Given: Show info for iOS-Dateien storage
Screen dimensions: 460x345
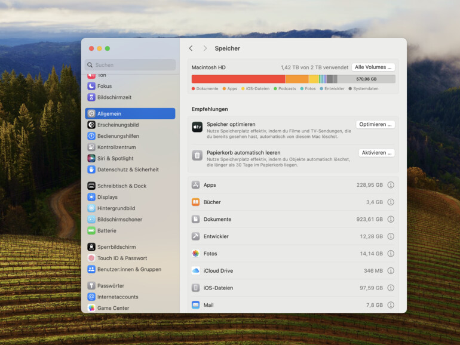Looking at the screenshot, I should click(391, 288).
